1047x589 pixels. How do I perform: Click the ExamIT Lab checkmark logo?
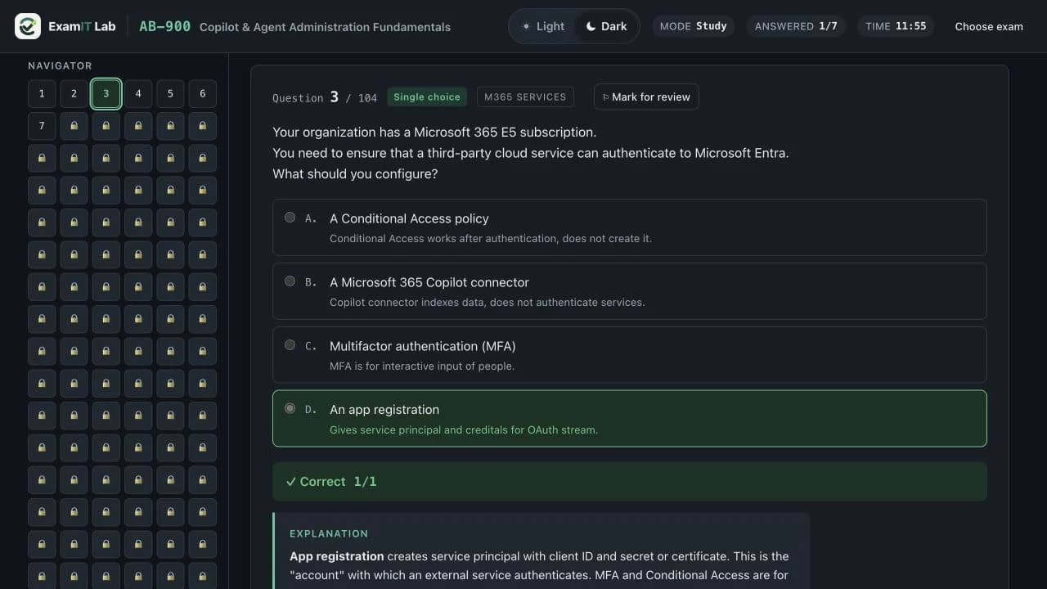pos(28,26)
